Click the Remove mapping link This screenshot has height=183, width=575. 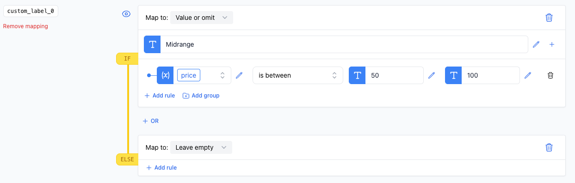click(25, 26)
